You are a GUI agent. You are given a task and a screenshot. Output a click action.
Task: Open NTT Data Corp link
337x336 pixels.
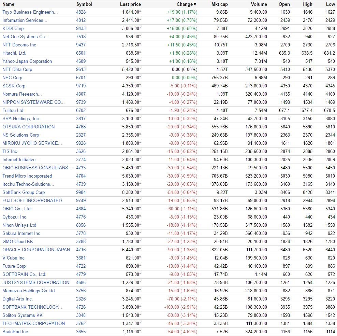[x=17, y=69]
